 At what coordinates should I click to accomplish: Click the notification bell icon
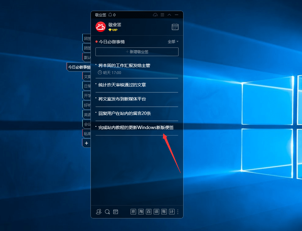pos(110,15)
